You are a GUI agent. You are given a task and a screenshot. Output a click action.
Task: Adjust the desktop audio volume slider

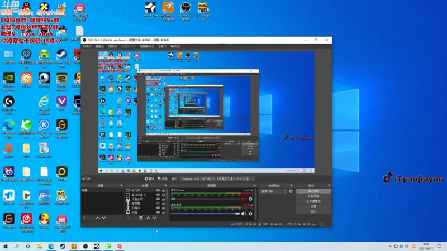pyautogui.click(x=205, y=214)
